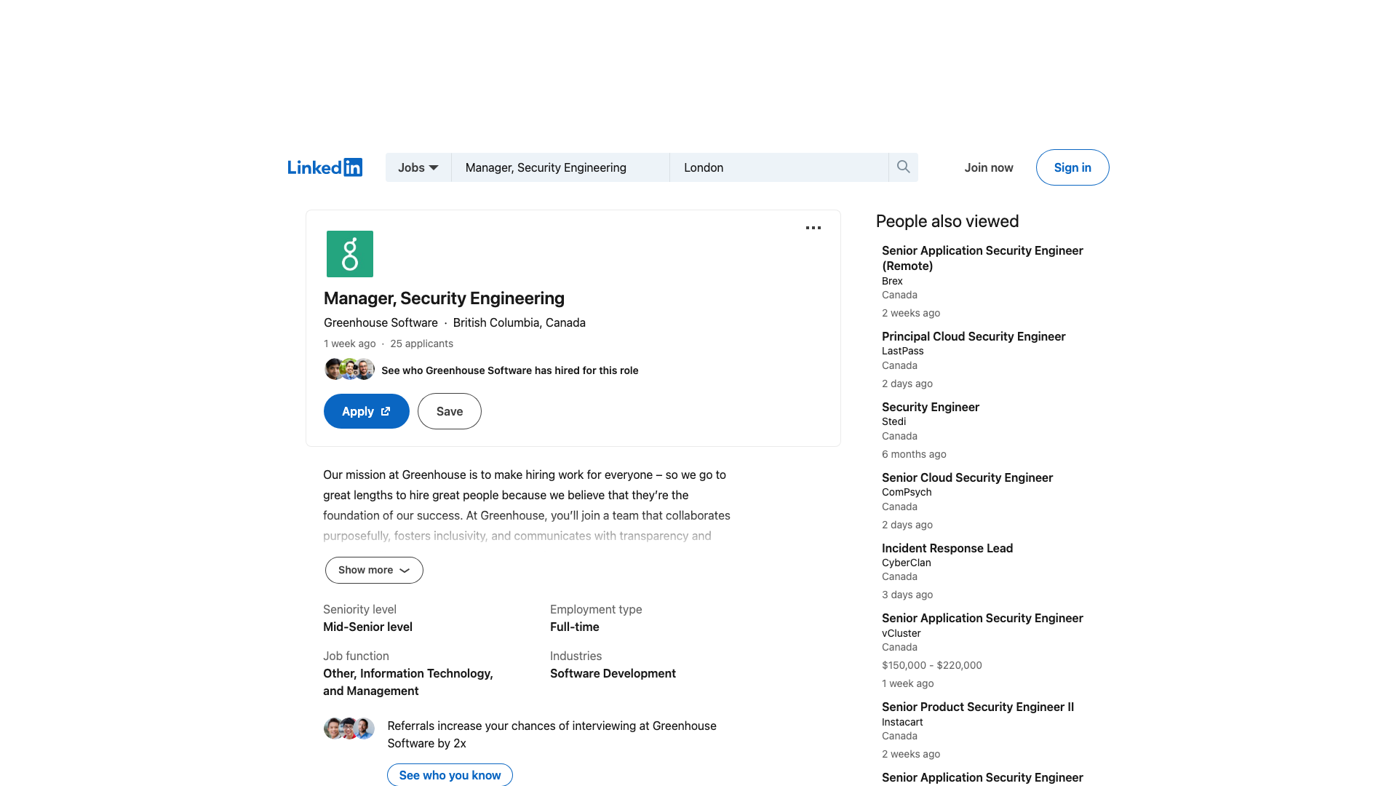Image resolution: width=1397 pixels, height=786 pixels.
Task: Click the Greenhouse Software logo
Action: [x=350, y=254]
